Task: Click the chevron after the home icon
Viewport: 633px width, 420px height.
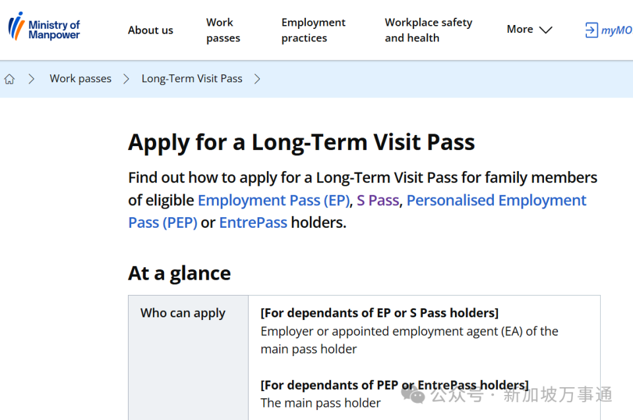Action: (x=31, y=79)
